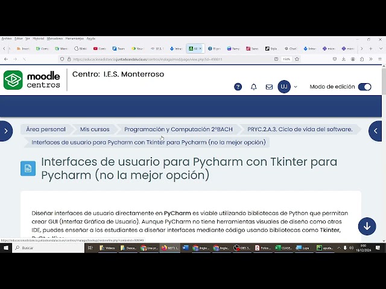Open the Excel CLASE taskbar item
386x289 pixels.
(283, 248)
